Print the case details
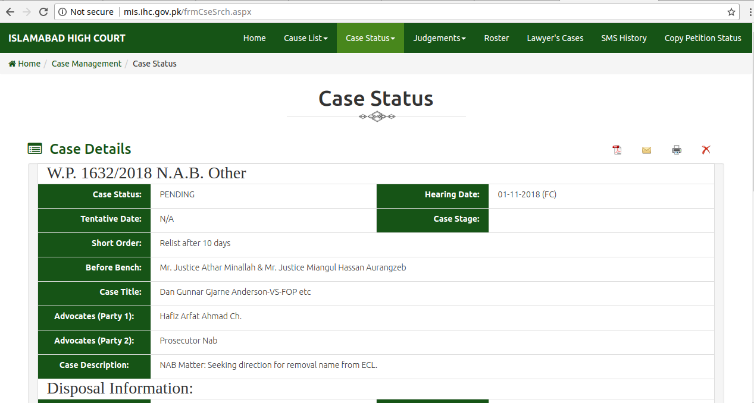The width and height of the screenshot is (754, 403). tap(677, 150)
